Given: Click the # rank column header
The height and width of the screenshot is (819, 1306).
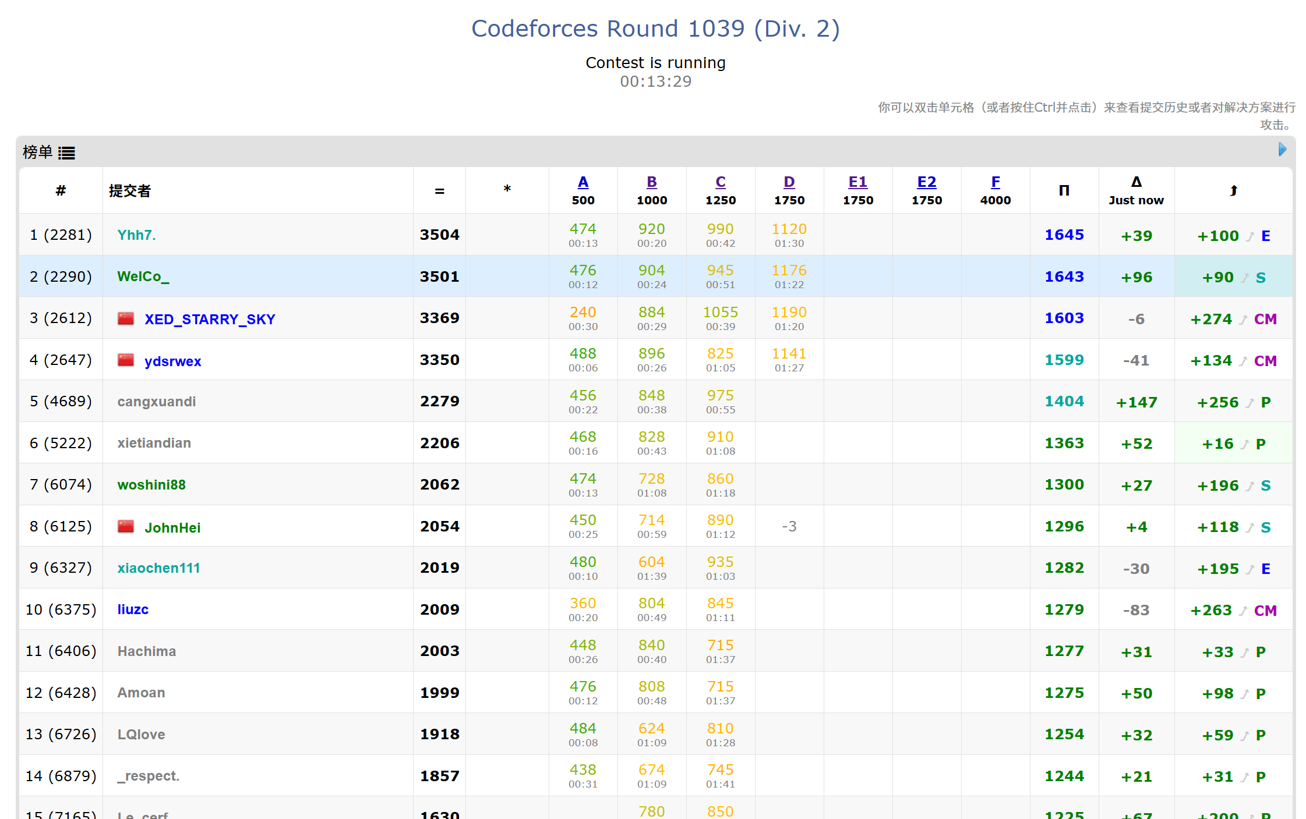Looking at the screenshot, I should [61, 190].
